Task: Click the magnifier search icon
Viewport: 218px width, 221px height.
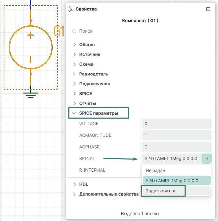Action: pos(74,31)
